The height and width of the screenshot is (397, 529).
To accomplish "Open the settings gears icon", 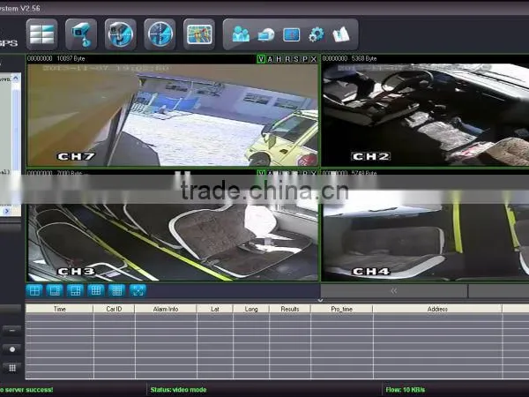I will pos(317,34).
